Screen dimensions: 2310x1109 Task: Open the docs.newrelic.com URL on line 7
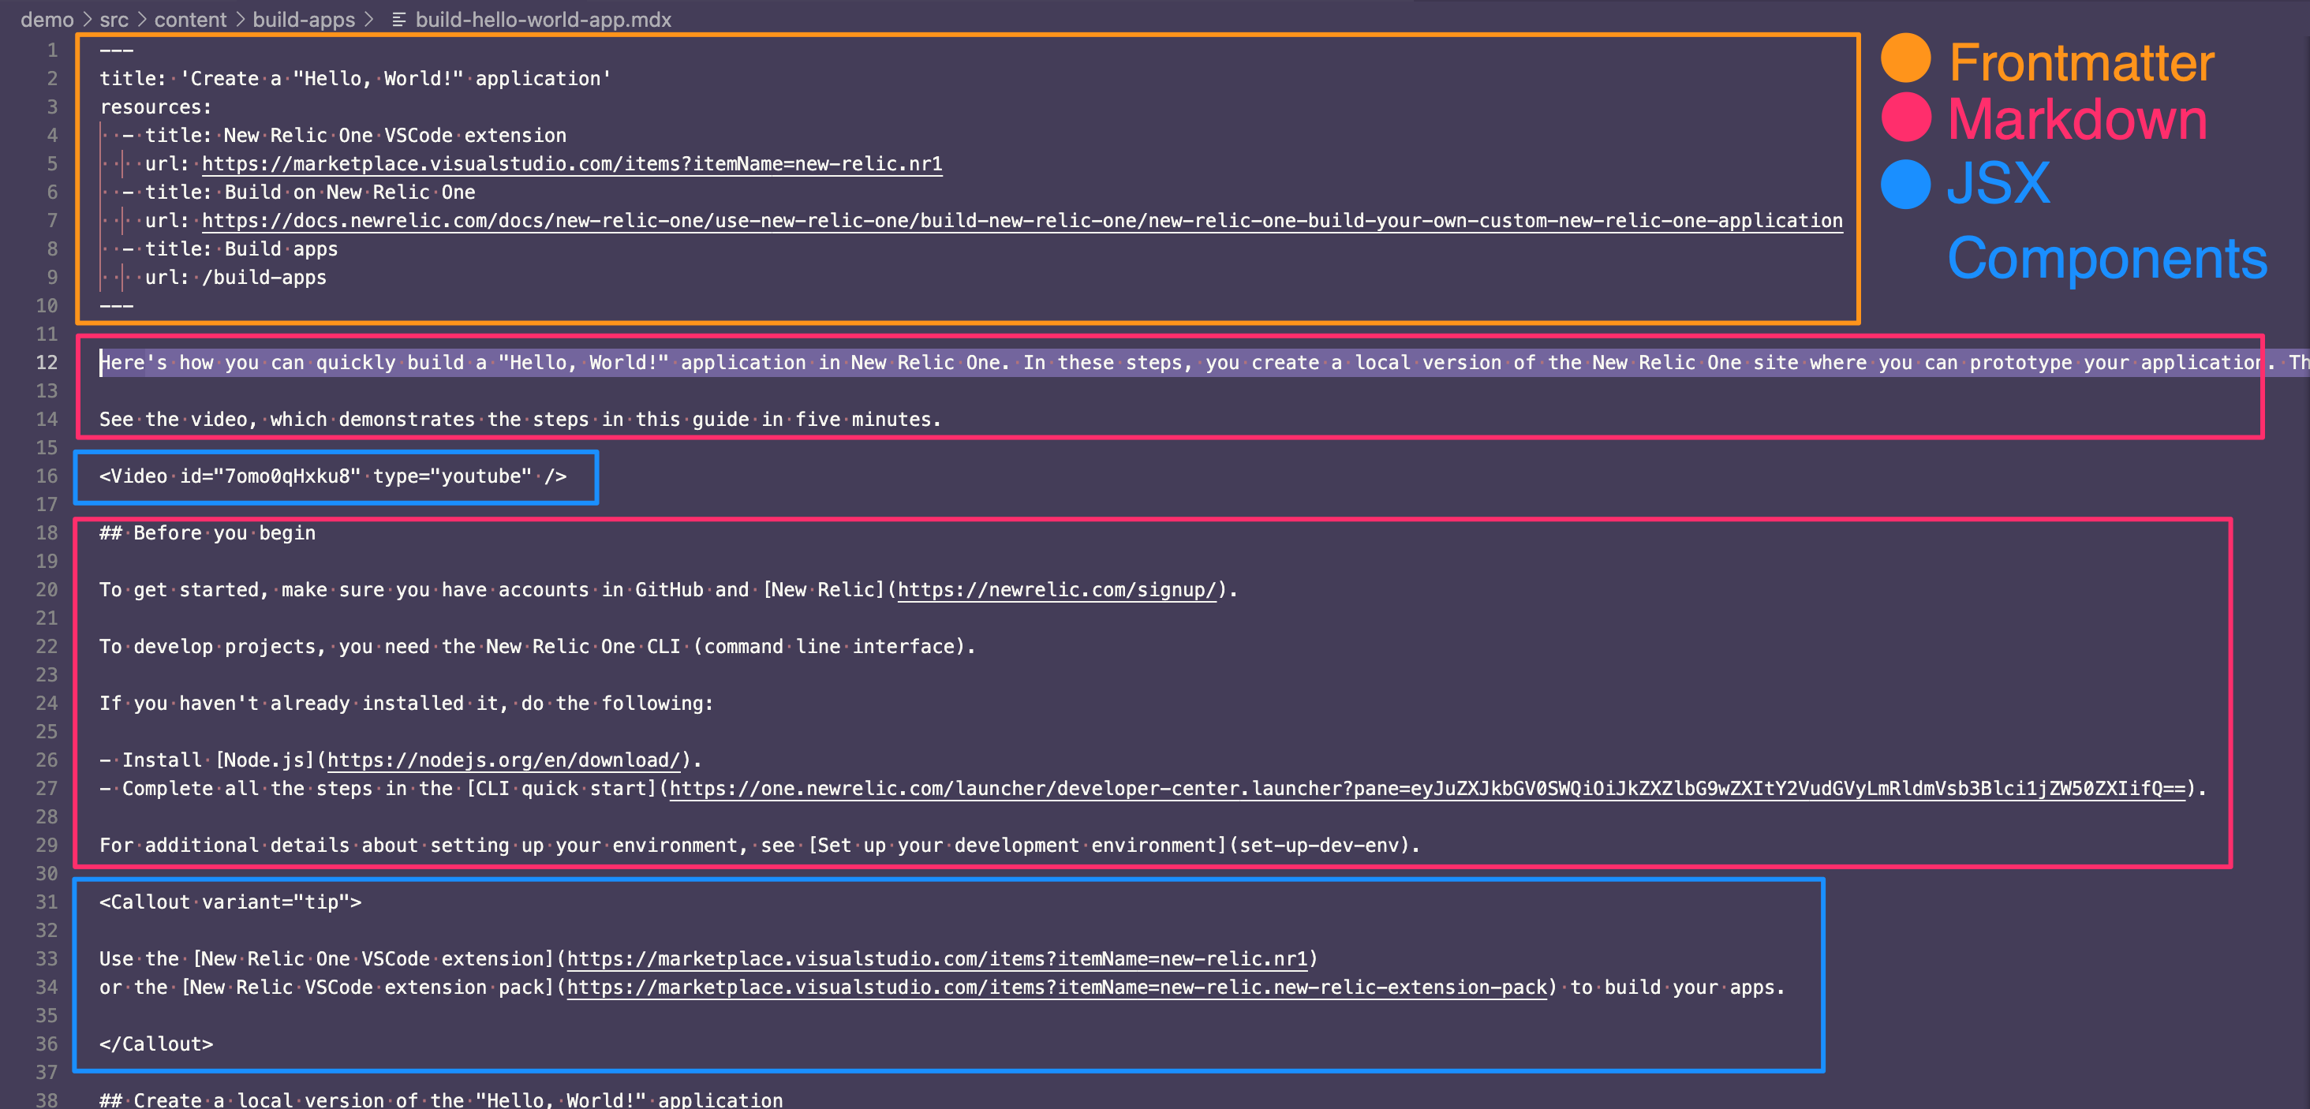1022,221
